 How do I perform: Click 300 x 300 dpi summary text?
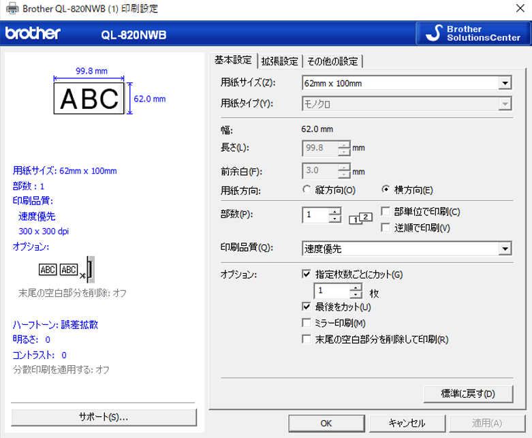(x=44, y=232)
